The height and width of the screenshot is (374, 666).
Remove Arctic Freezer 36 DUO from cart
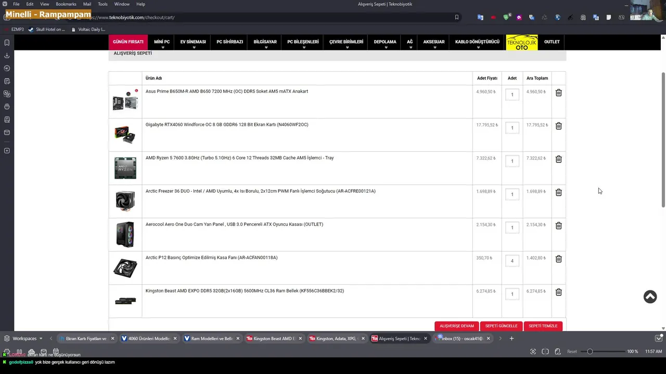click(558, 192)
